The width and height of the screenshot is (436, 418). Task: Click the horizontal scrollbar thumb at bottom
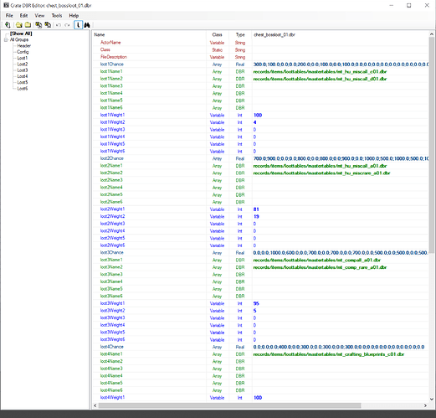coord(229,405)
